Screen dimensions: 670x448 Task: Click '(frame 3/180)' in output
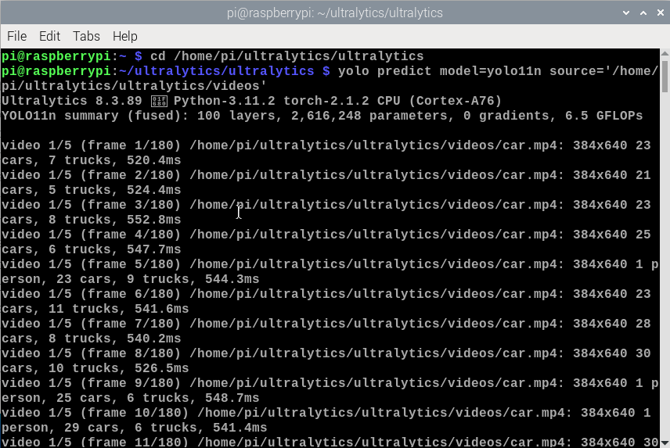131,205
